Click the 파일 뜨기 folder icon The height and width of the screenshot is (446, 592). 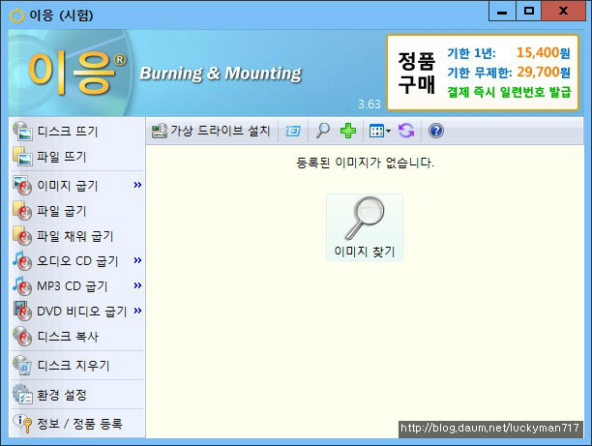(x=22, y=157)
